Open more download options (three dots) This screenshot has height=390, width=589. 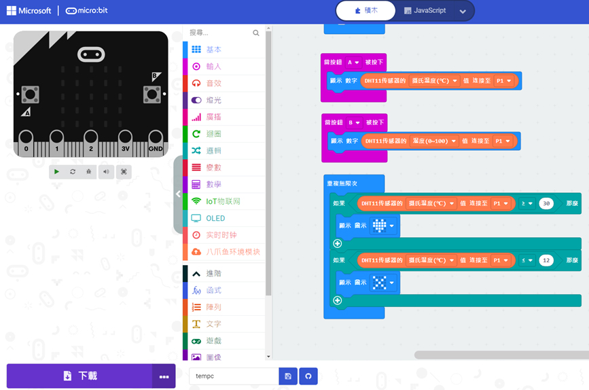point(164,376)
